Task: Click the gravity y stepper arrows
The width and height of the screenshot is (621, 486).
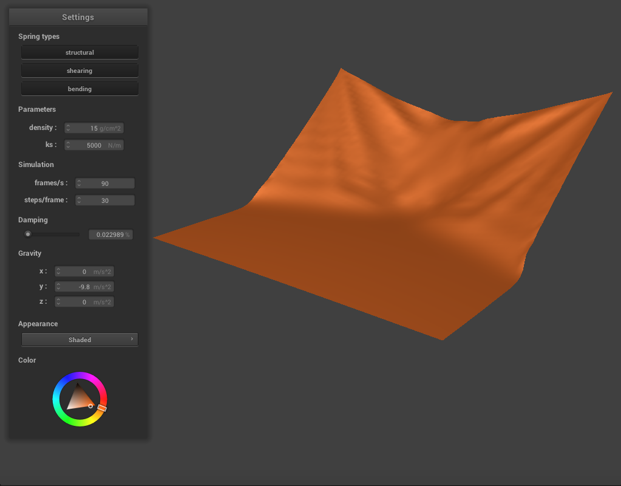Action: coord(58,287)
